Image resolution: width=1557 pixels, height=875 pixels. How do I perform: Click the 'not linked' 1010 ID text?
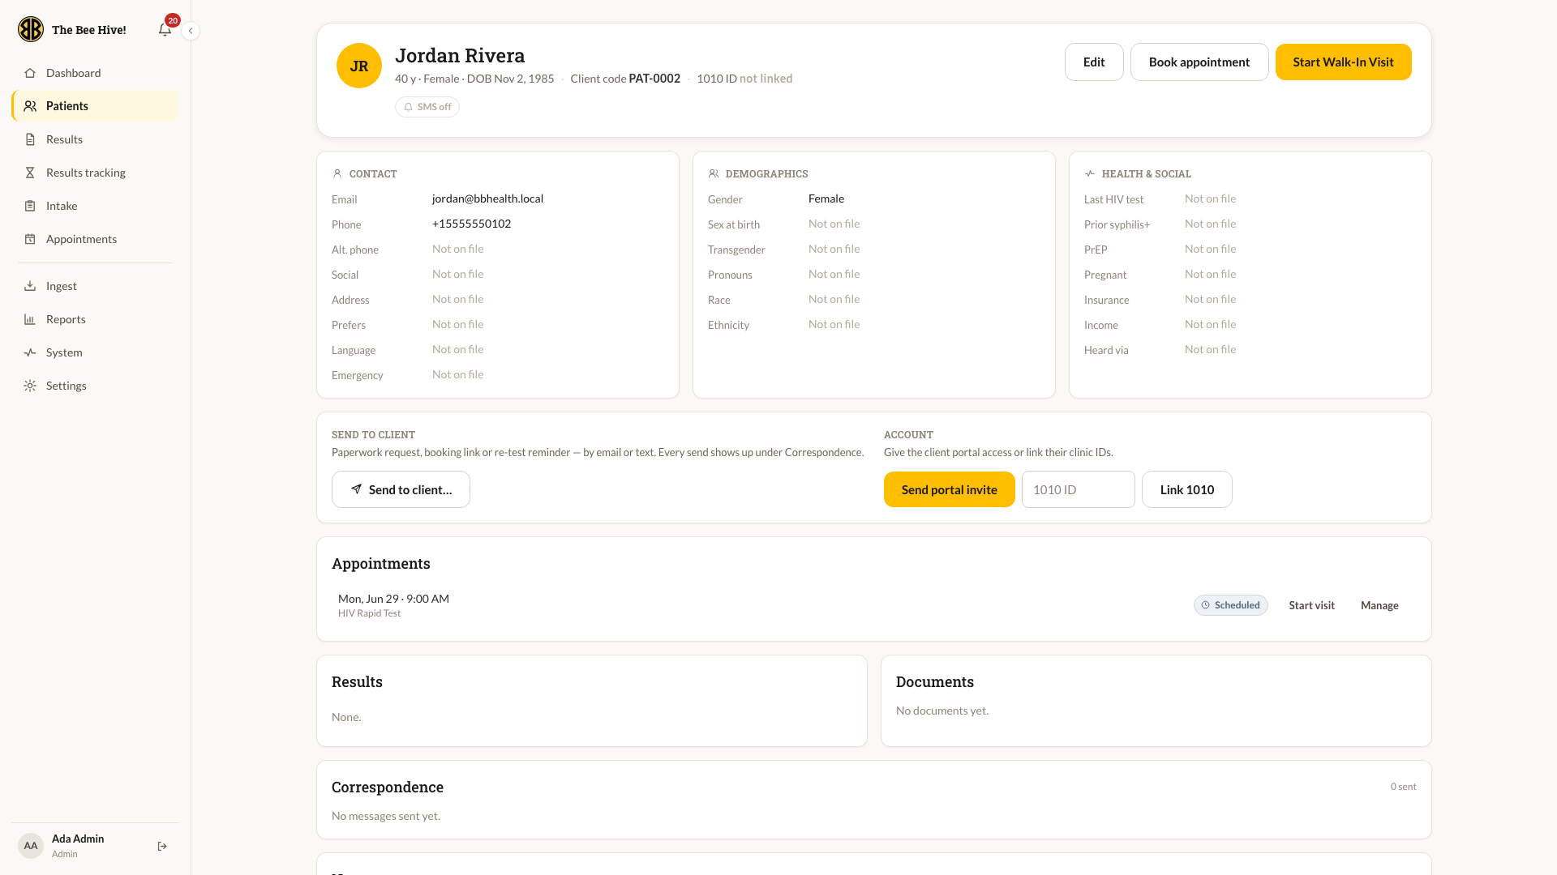click(766, 79)
